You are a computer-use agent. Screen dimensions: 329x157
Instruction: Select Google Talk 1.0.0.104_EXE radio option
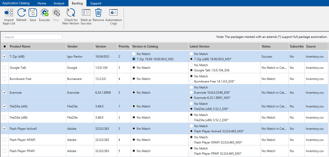click(192, 70)
